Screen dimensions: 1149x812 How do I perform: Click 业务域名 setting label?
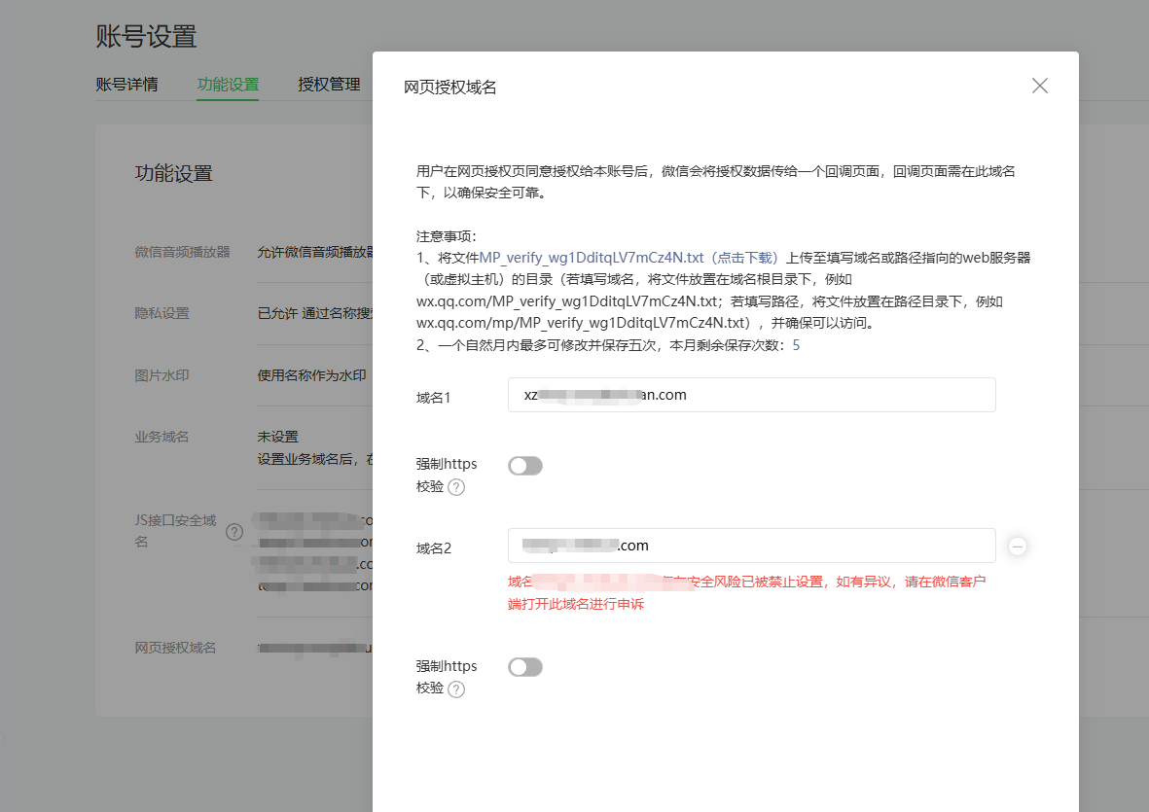162,437
